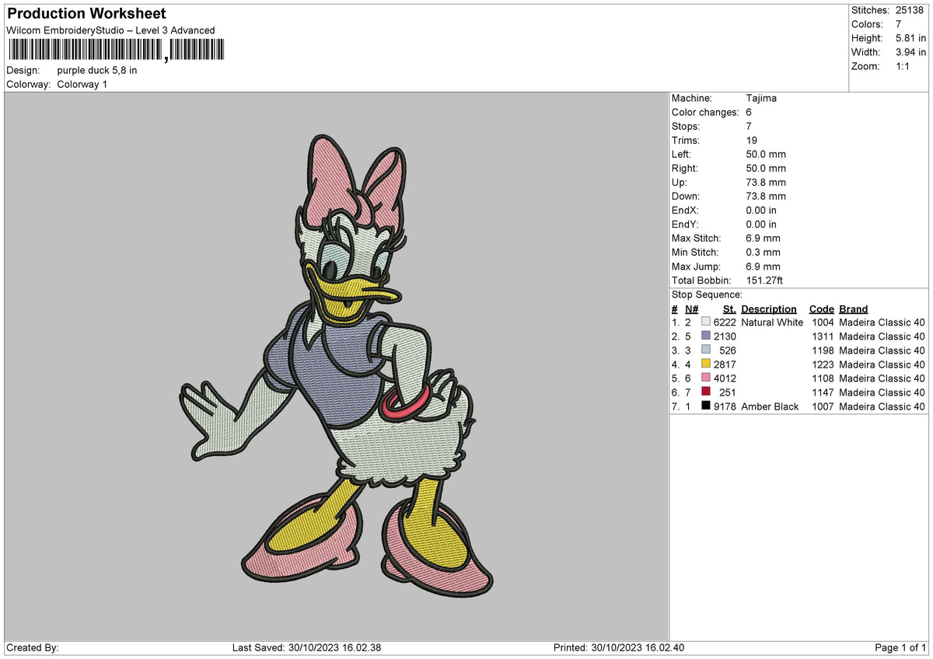
Task: Click the Max Jump value 6.9 mm
Action: pyautogui.click(x=763, y=266)
